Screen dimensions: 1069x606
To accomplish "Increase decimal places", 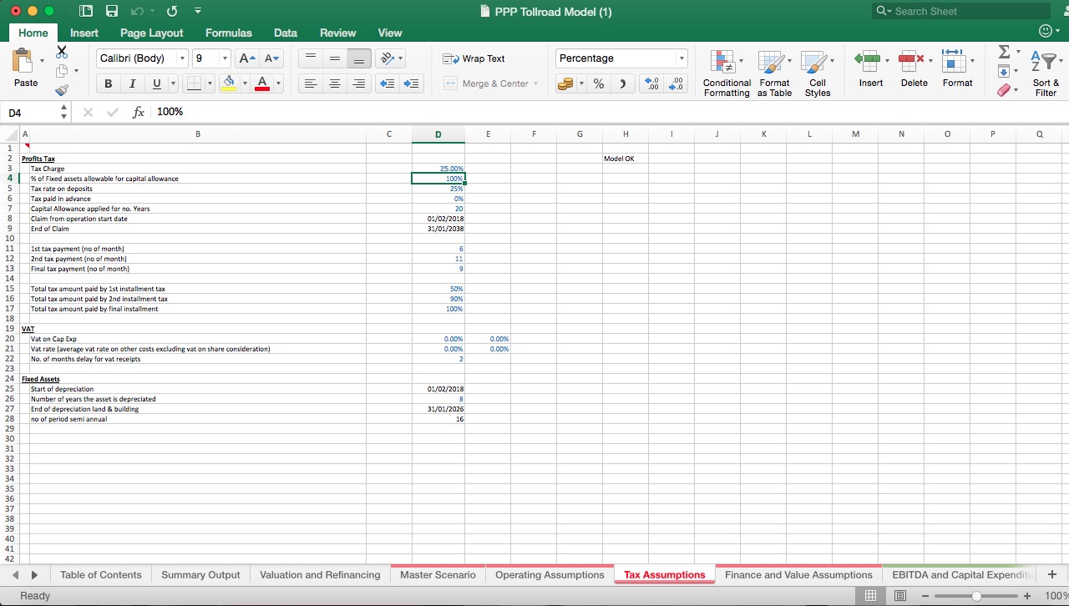I will [651, 83].
